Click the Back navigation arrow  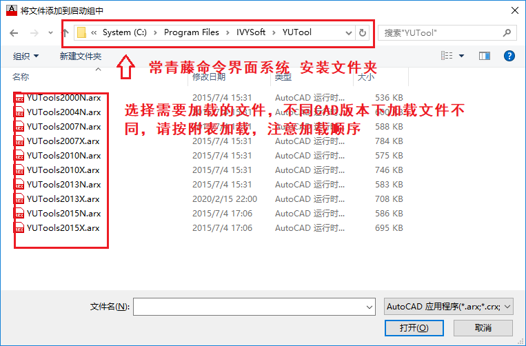[14, 33]
